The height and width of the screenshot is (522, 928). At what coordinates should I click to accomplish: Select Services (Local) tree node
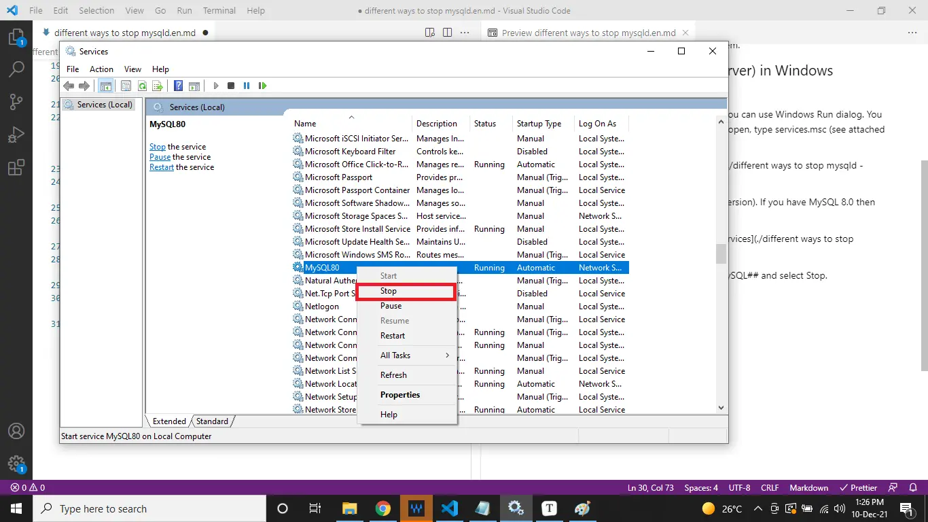coord(98,105)
